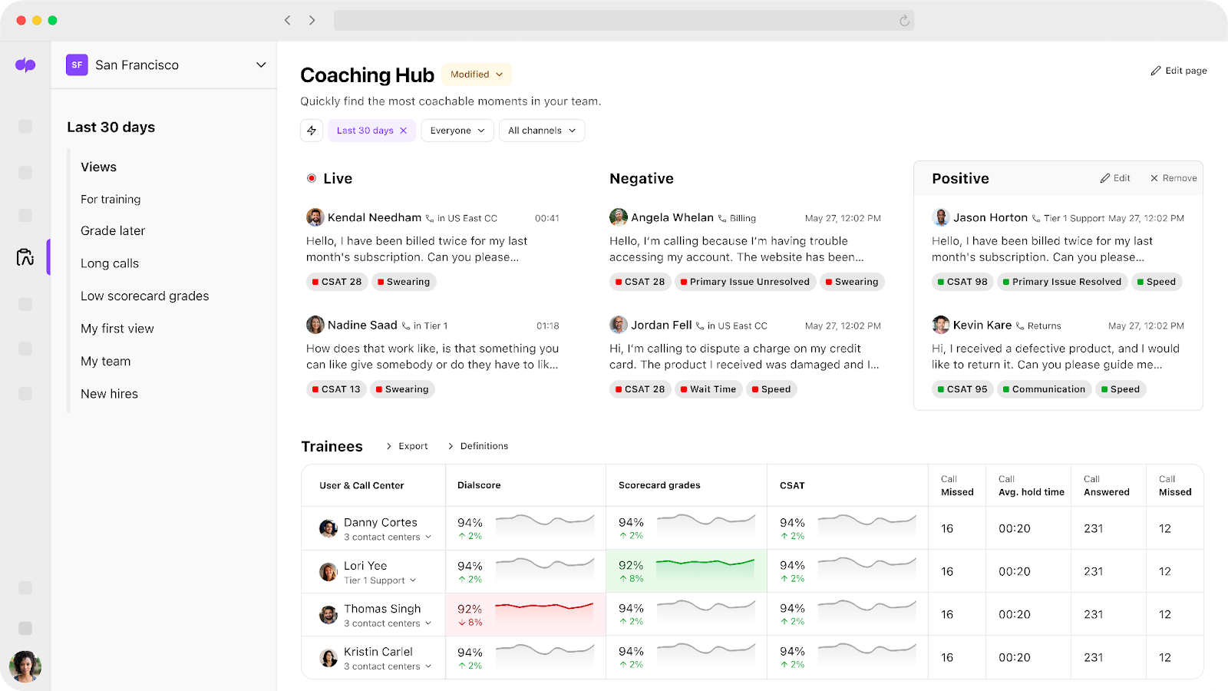This screenshot has height=691, width=1228.
Task: Click the Dialpad logo in the top-left corner
Action: 25,64
